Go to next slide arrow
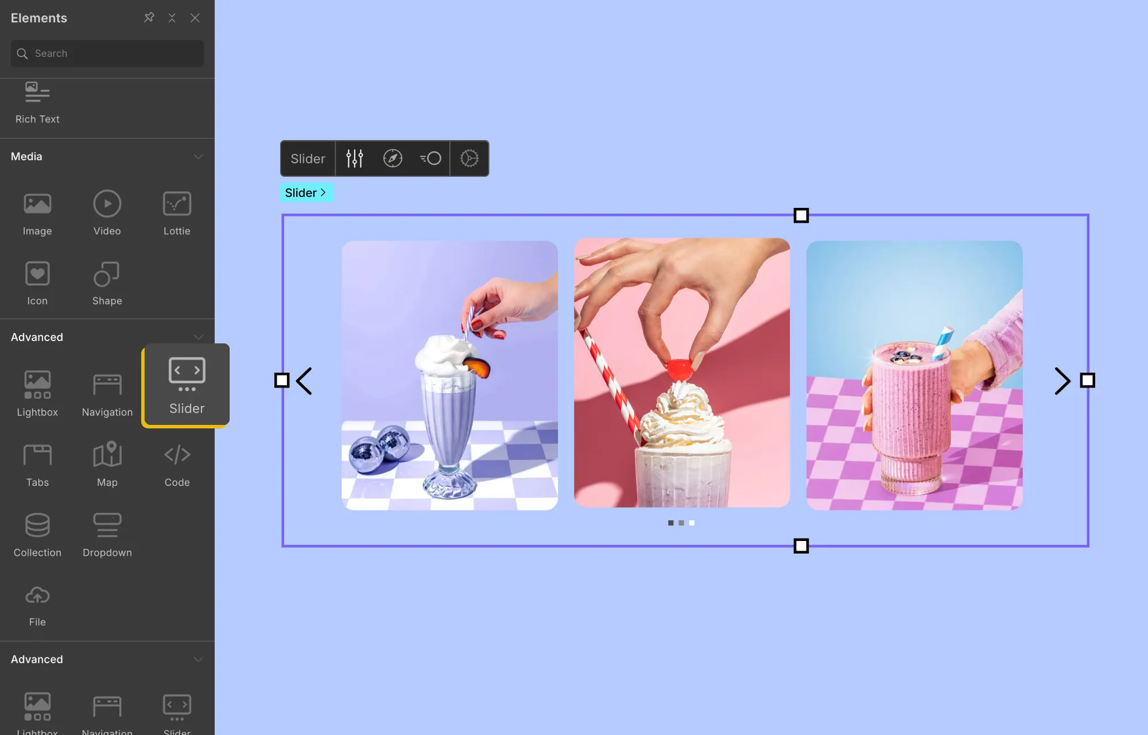Image resolution: width=1148 pixels, height=735 pixels. 1062,381
